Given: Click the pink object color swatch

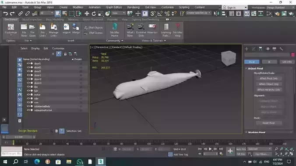Looking at the screenshot, I should (293, 55).
